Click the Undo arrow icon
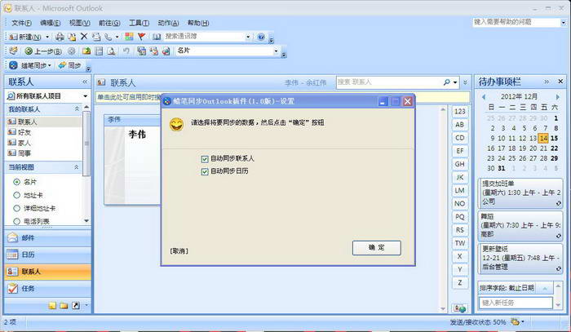 tap(126, 51)
